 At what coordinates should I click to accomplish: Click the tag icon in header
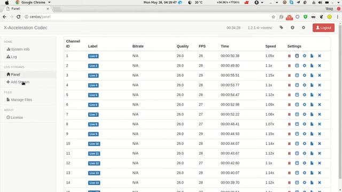[282, 28]
